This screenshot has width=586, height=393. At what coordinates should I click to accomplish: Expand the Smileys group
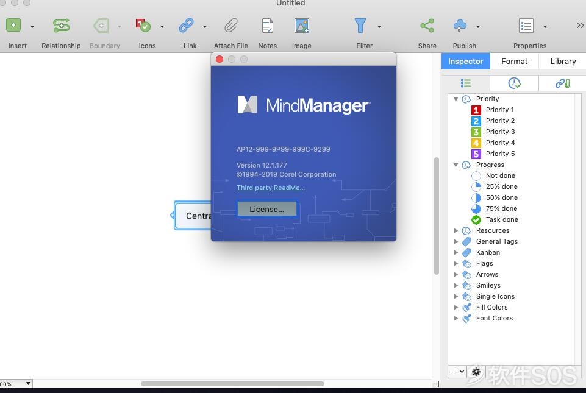[x=456, y=285]
